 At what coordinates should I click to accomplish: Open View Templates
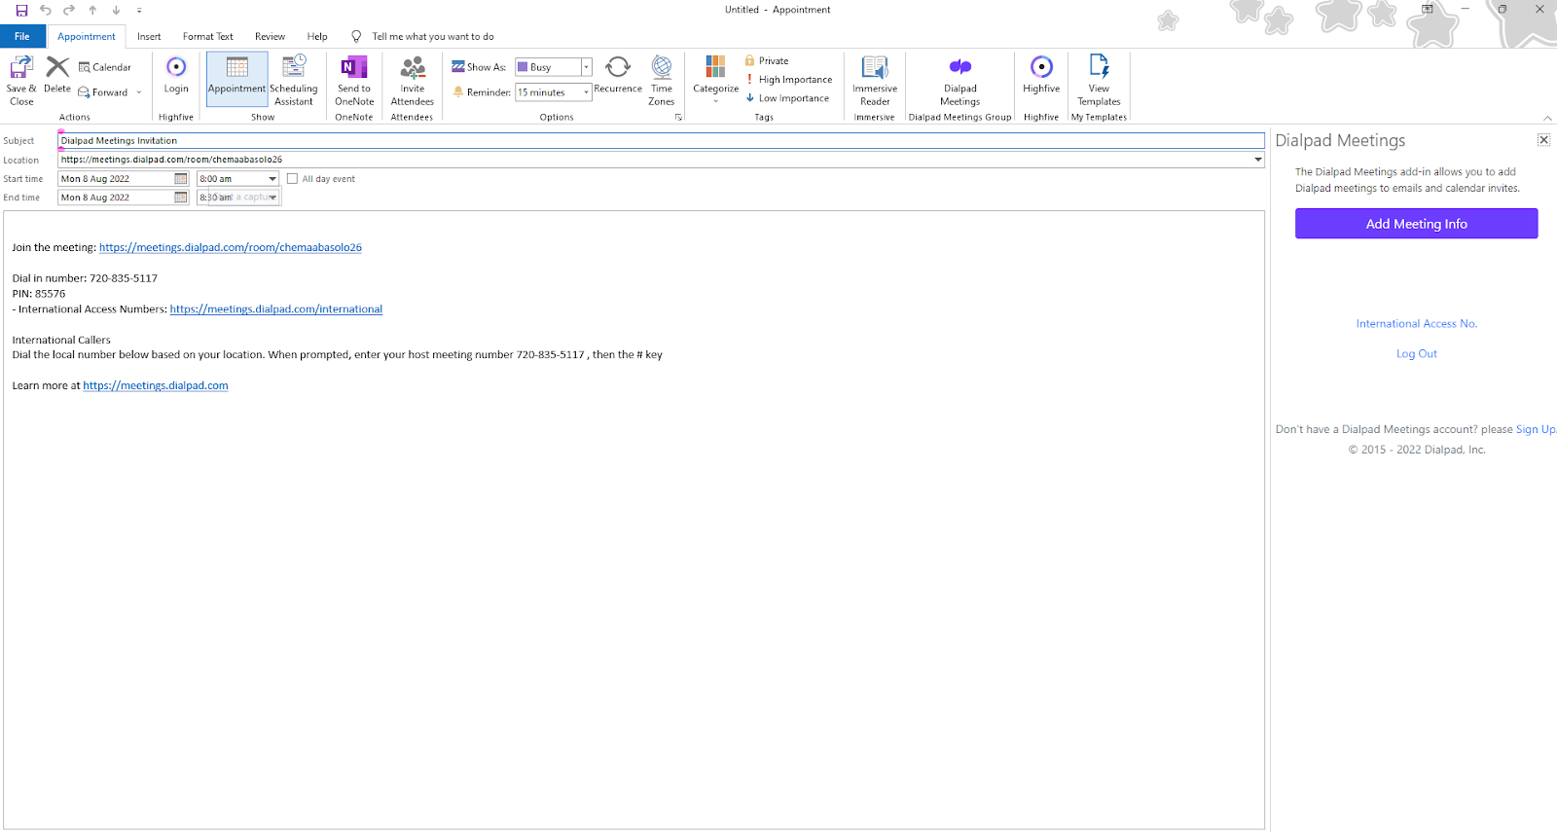1099,80
